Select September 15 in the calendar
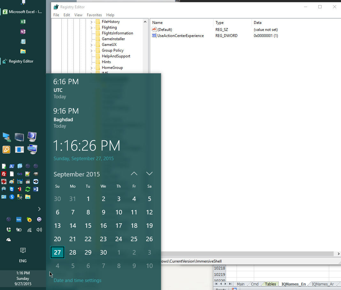Screen dimensions: 341x290 coord(88,226)
